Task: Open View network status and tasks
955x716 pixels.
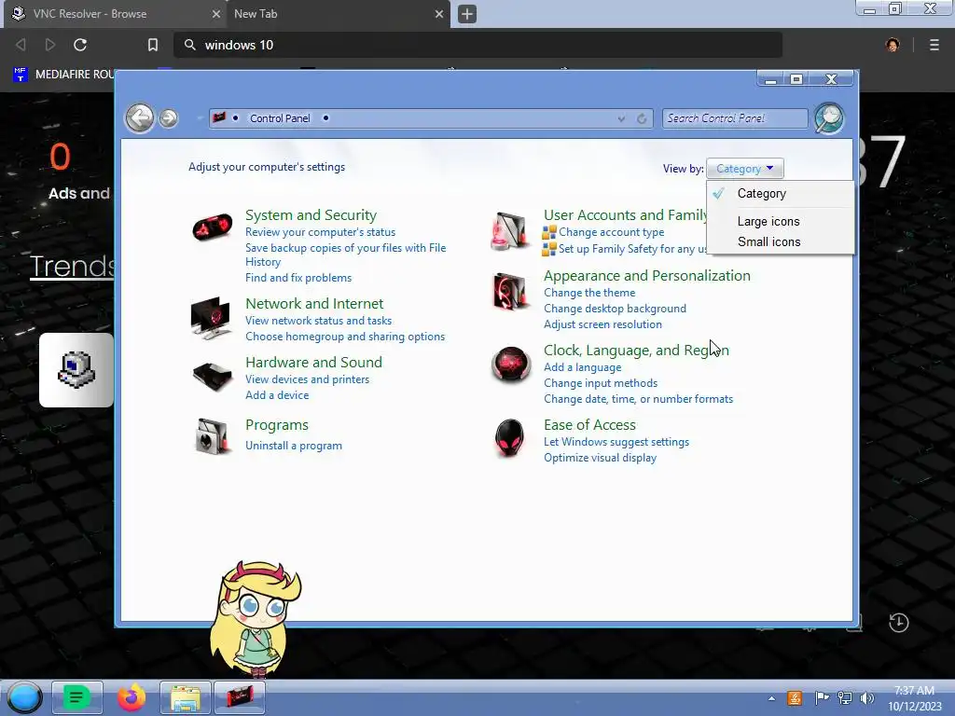Action: coord(319,321)
